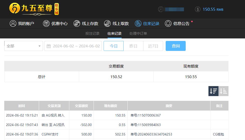Choose the 昨日 filter button
The height and width of the screenshot is (140, 245).
click(x=133, y=46)
